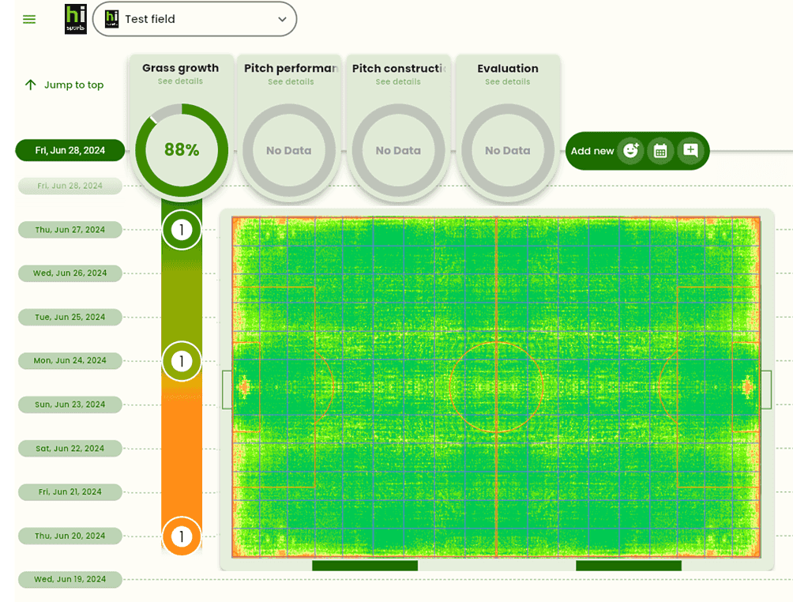Open the Mon, Jun 24 event marker
This screenshot has height=602, width=793.
(x=182, y=362)
